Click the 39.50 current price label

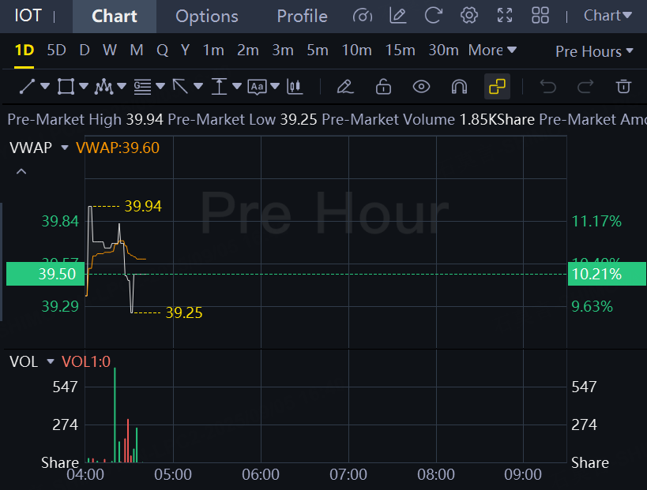(45, 274)
